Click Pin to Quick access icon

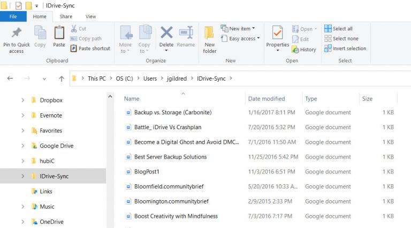(x=17, y=33)
